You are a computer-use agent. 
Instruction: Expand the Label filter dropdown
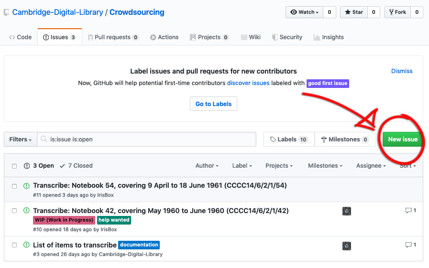(242, 166)
